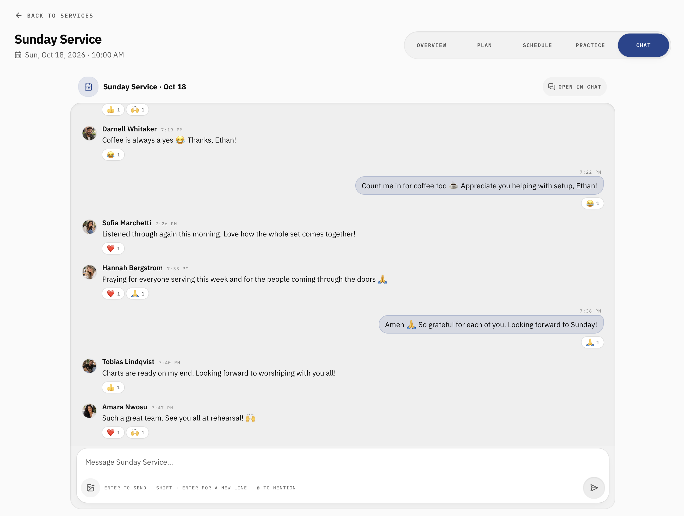This screenshot has width=684, height=516.
Task: Click the back arrow icon
Action: click(19, 15)
